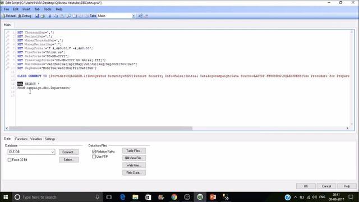Switch to the Variables tab

(36, 139)
